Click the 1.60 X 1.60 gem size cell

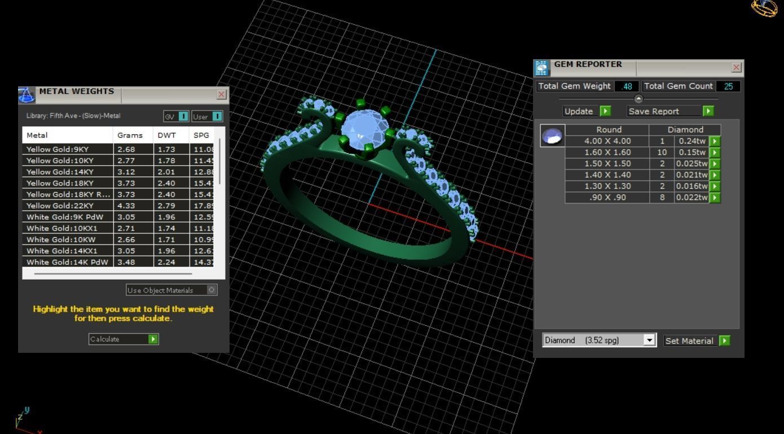(x=607, y=153)
